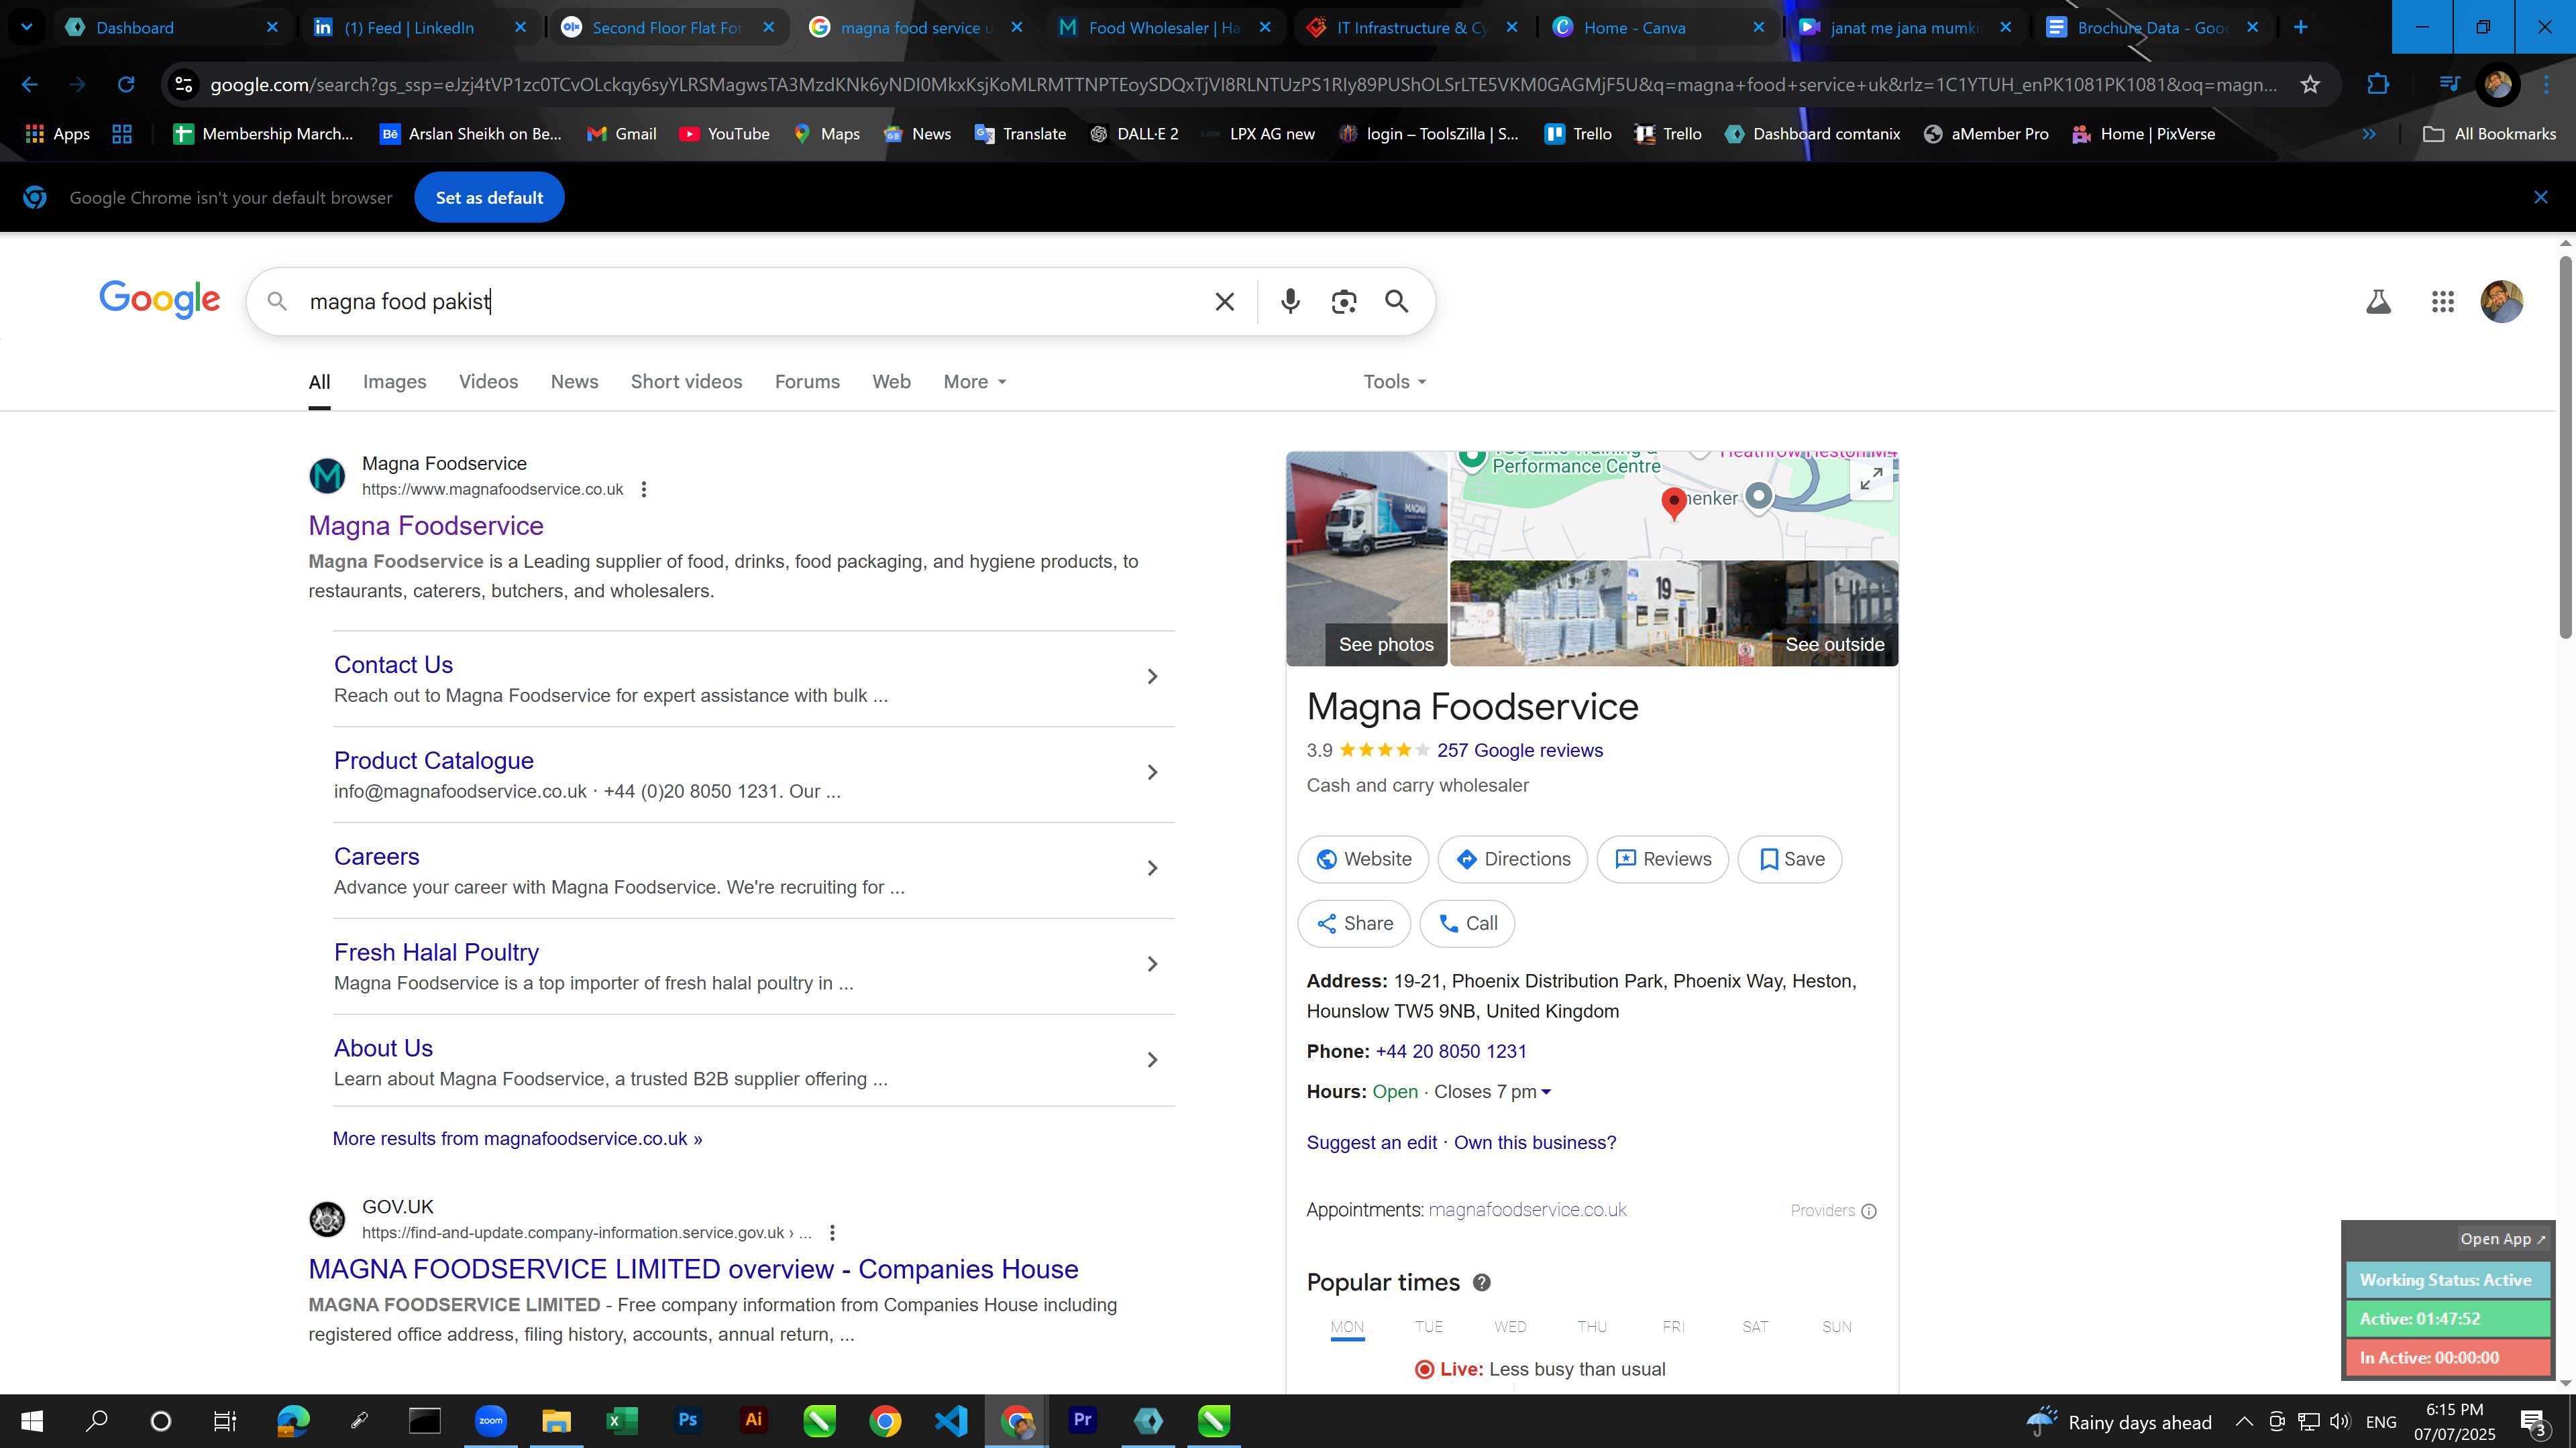Viewport: 2576px width, 1448px height.
Task: Expand the map with fullscreen icon
Action: [x=1871, y=480]
